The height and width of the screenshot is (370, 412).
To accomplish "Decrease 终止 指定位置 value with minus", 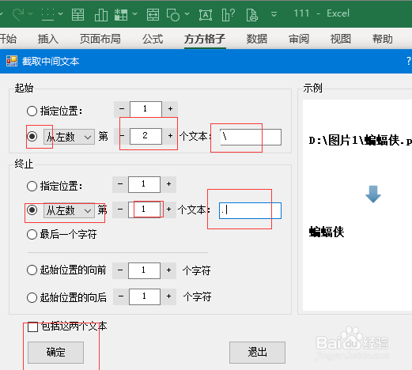I will (x=120, y=184).
